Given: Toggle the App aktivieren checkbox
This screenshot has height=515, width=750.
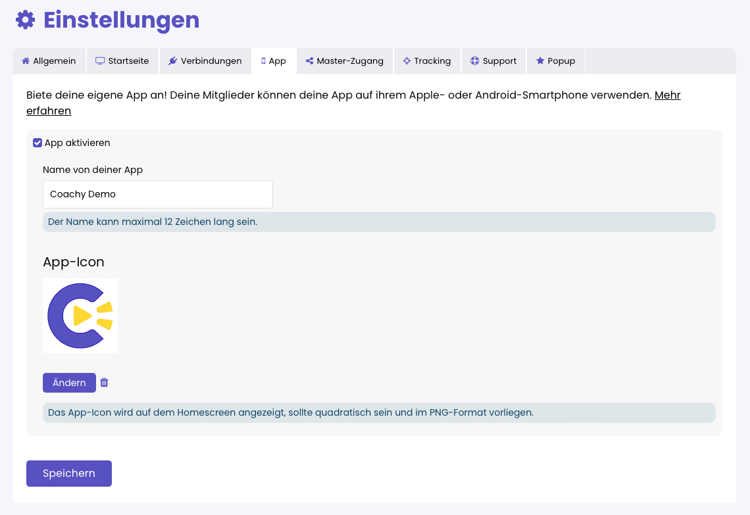Looking at the screenshot, I should pyautogui.click(x=37, y=143).
